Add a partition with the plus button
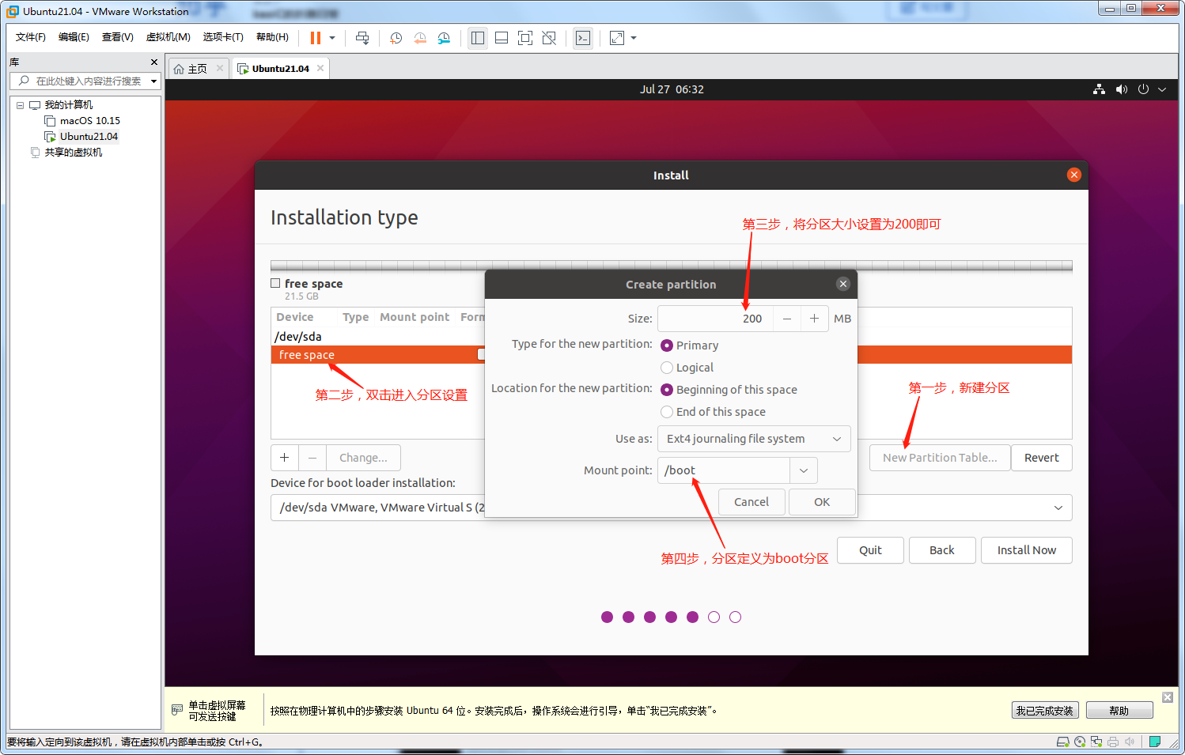The height and width of the screenshot is (755, 1185). coord(284,458)
